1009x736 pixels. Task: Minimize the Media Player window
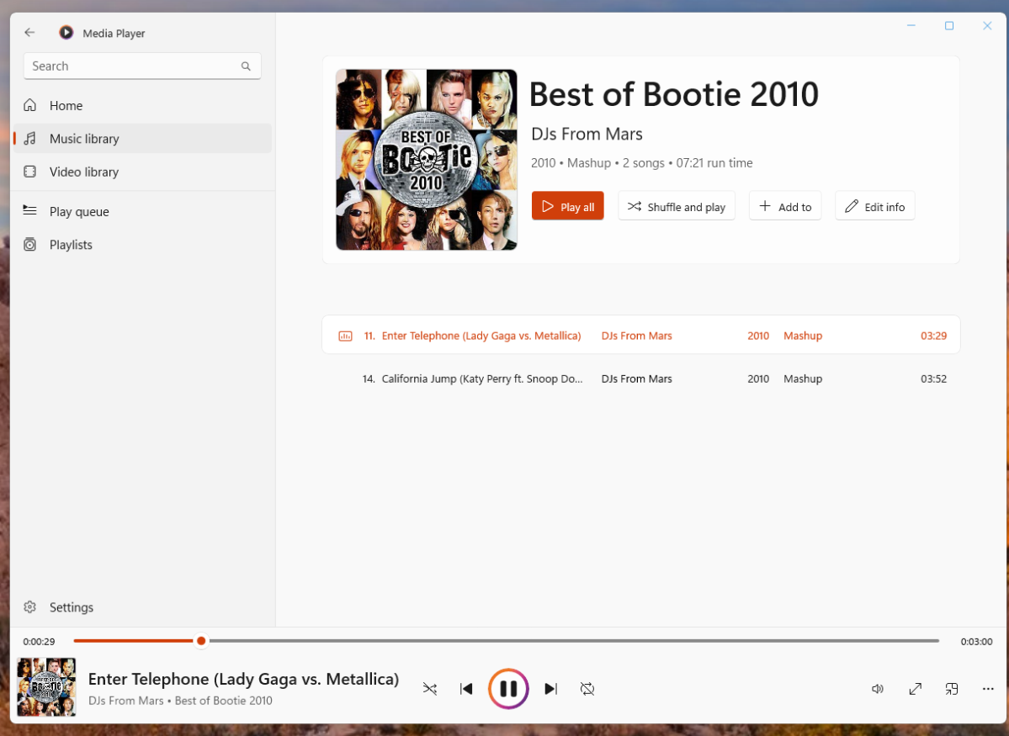coord(911,26)
